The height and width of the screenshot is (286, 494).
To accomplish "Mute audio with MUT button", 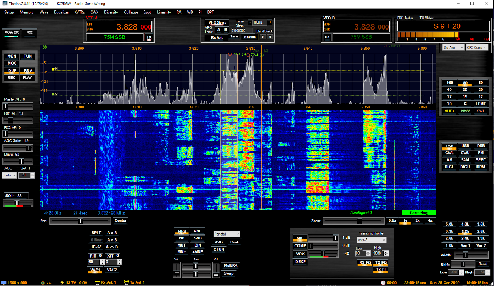I will tap(182, 245).
